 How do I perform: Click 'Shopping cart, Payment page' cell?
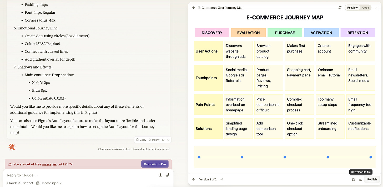[300, 78]
